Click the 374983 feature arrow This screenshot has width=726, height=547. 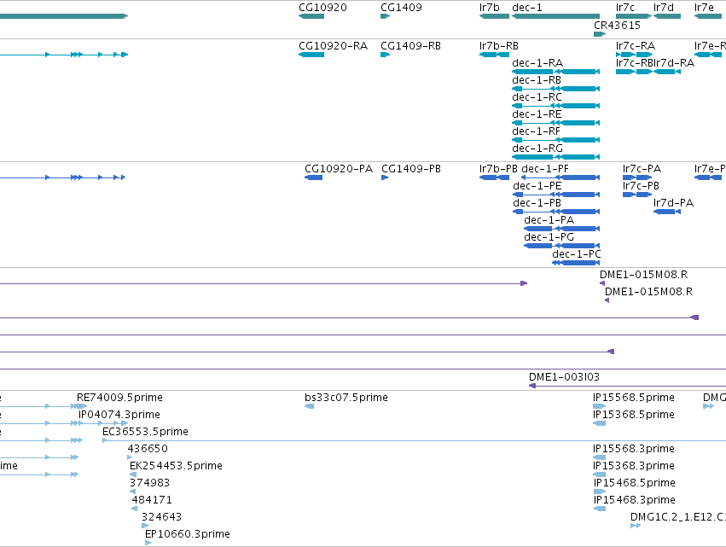coord(133,492)
